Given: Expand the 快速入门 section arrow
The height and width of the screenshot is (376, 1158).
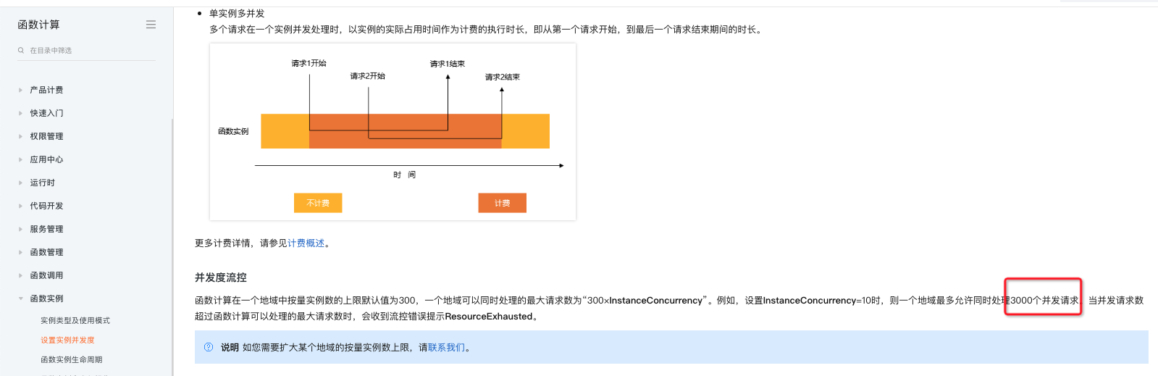Looking at the screenshot, I should [20, 113].
